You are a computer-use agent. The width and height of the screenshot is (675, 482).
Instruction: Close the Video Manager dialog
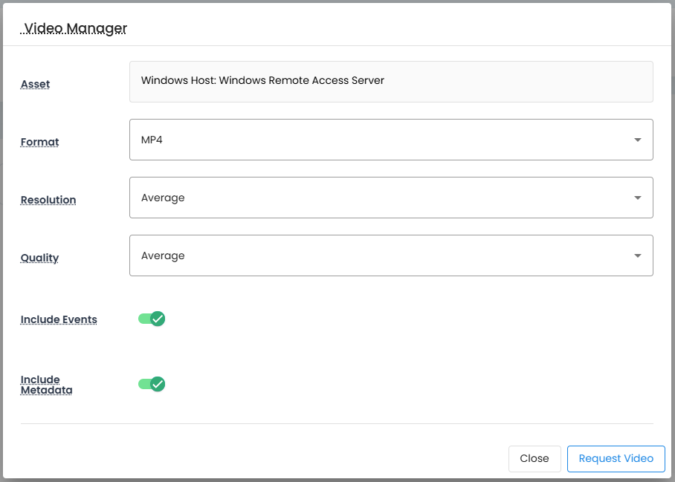click(534, 458)
